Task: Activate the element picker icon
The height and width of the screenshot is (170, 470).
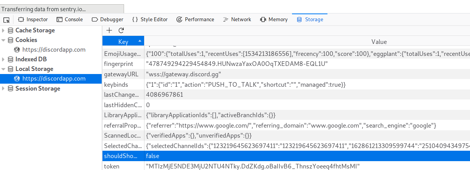Action: point(7,20)
